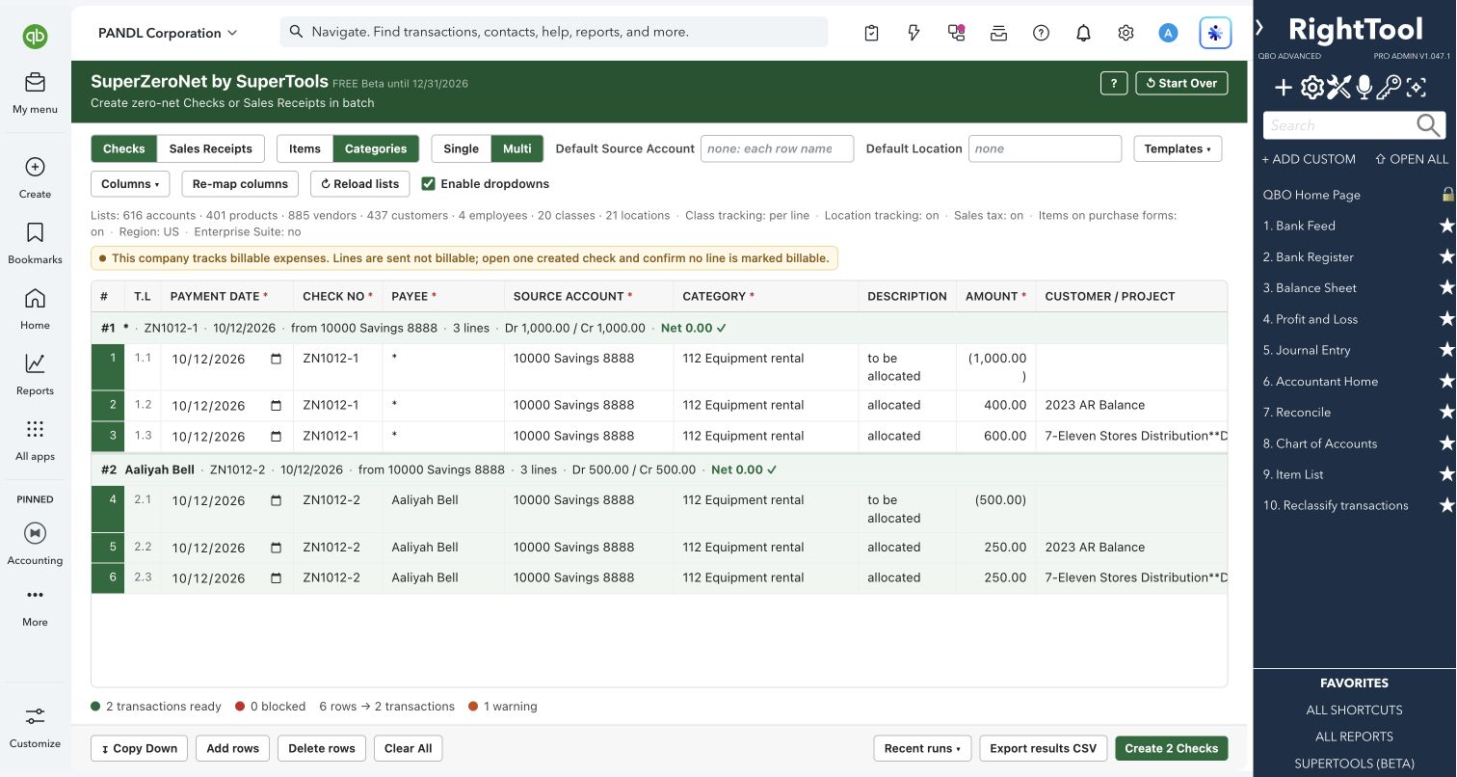Open Journal Entry shortcut in RightTool
This screenshot has height=777, width=1457.
pyautogui.click(x=1307, y=350)
